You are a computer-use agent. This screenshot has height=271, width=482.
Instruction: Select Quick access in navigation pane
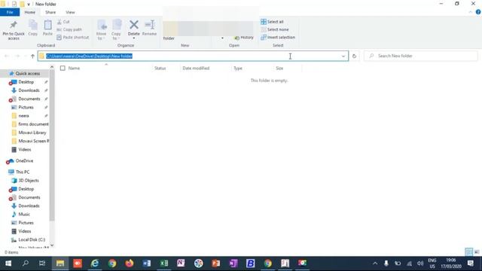(x=27, y=74)
